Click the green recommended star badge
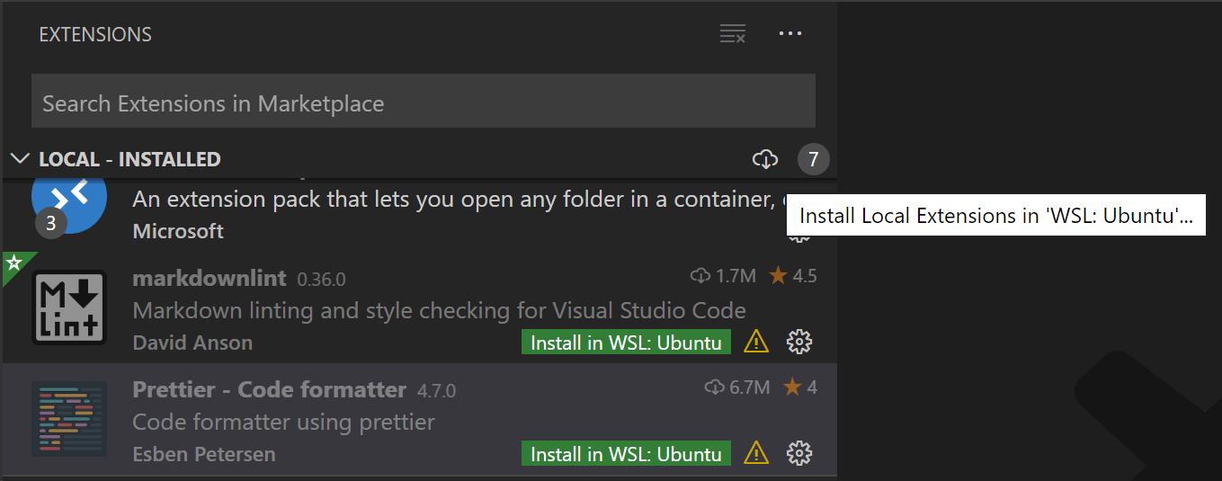 click(x=13, y=264)
